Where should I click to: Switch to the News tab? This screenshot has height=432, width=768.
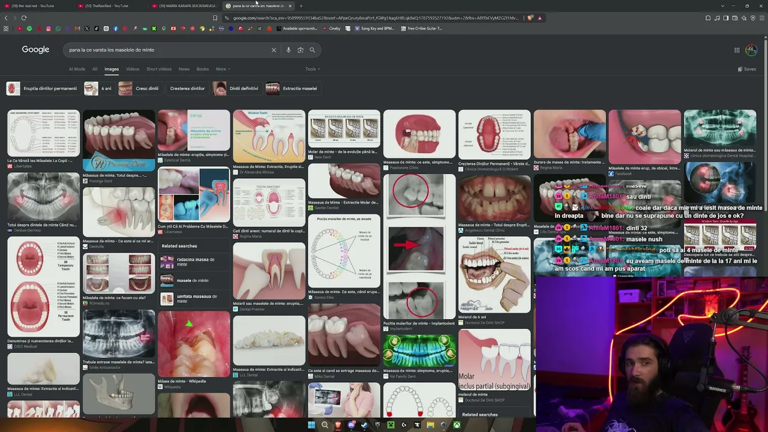click(184, 69)
